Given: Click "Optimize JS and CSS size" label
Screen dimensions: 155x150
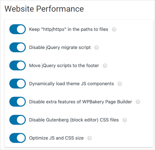Looking at the screenshot, I should point(56,138).
